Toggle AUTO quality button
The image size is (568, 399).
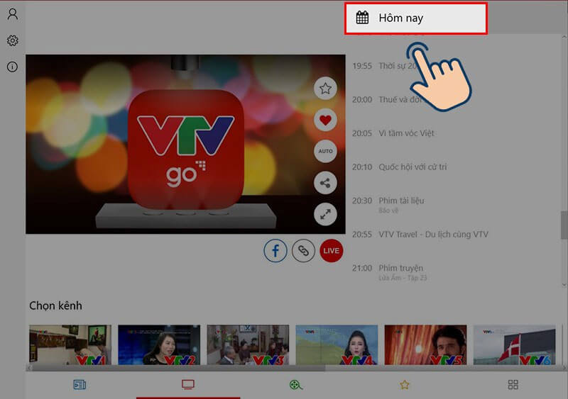point(325,151)
